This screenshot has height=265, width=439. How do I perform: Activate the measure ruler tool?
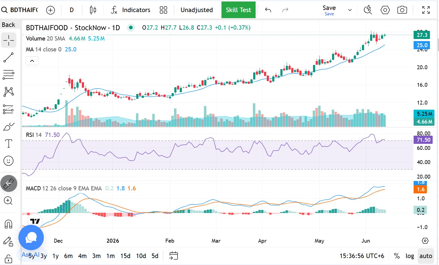(9, 183)
